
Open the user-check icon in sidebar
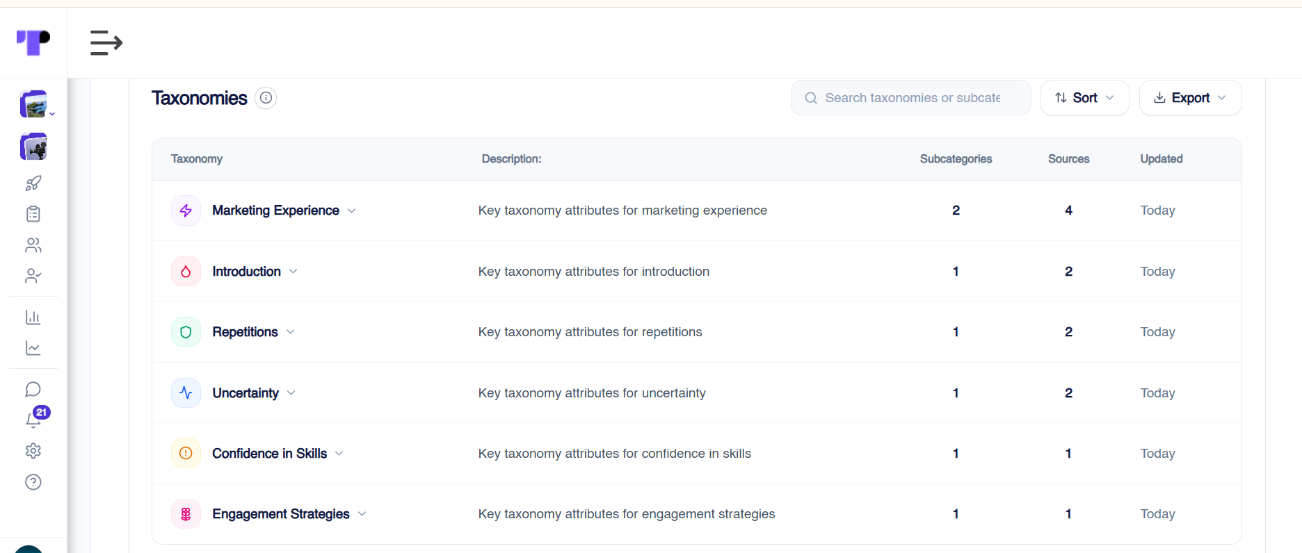[33, 276]
